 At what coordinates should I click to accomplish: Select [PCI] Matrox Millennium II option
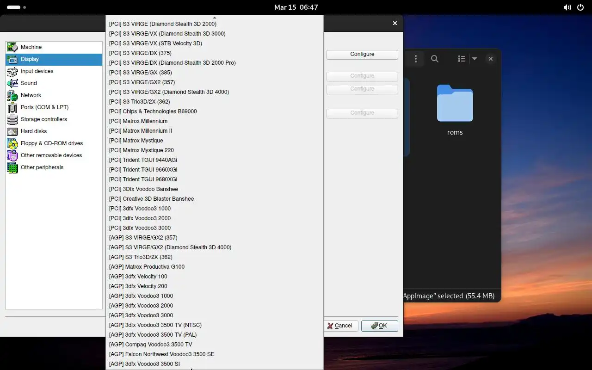tap(214, 131)
